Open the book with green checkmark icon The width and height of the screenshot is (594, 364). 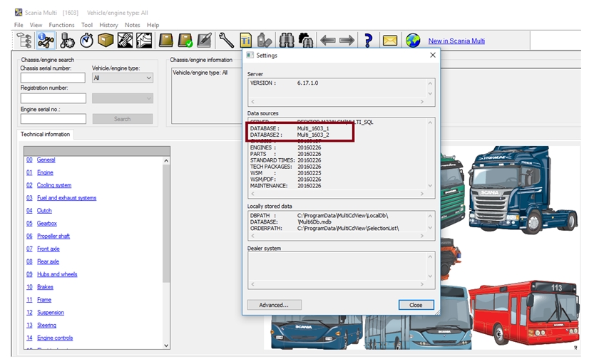pos(185,40)
